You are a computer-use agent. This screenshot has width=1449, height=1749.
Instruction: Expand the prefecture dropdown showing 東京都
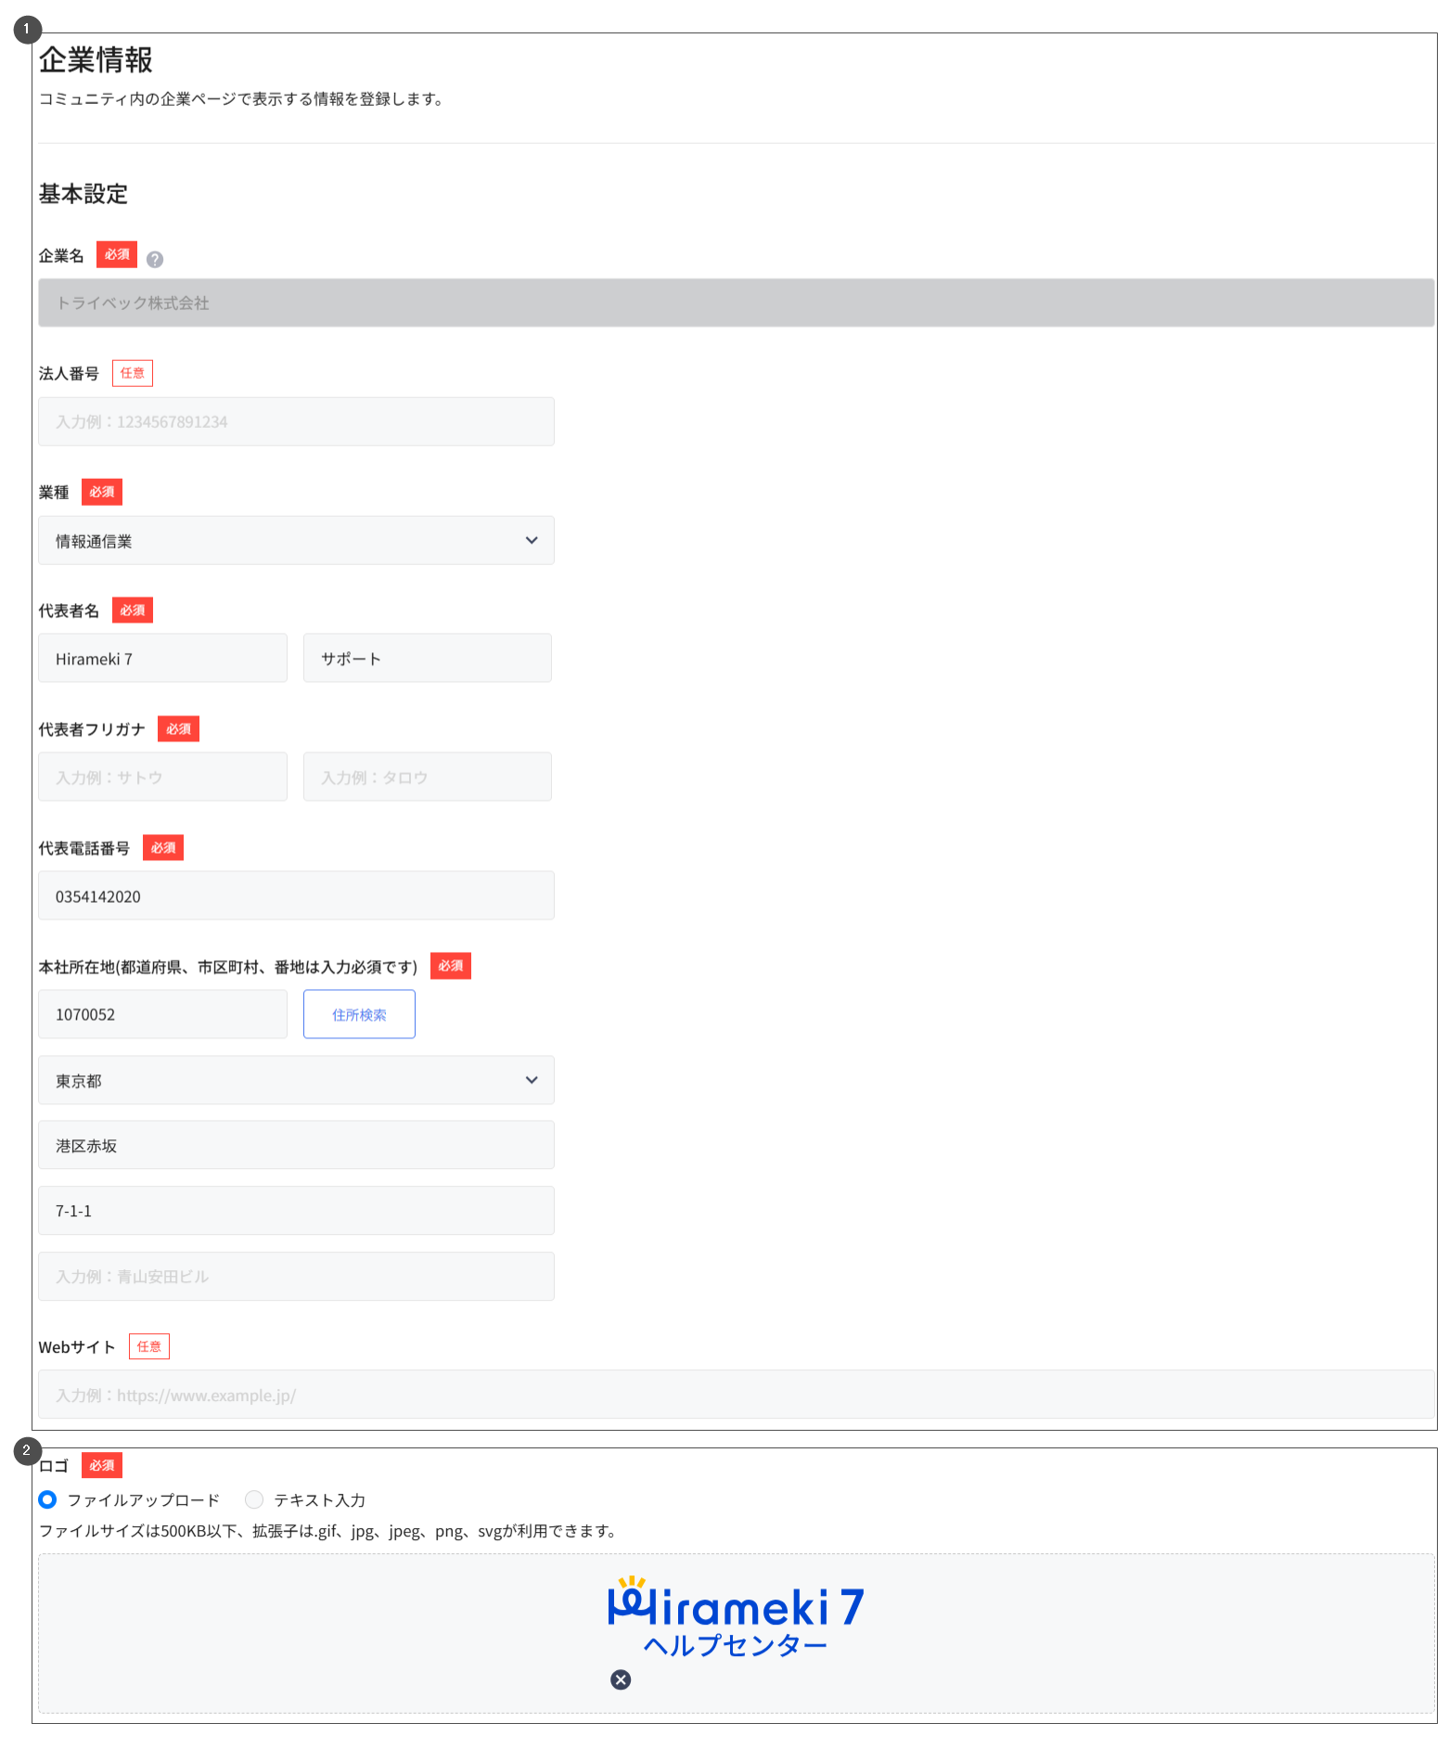pyautogui.click(x=296, y=1080)
